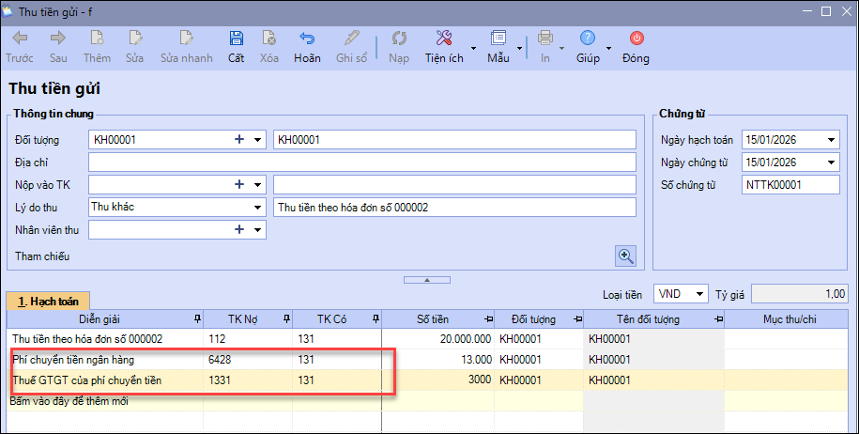Click the Đóng close toolbar button

[636, 39]
